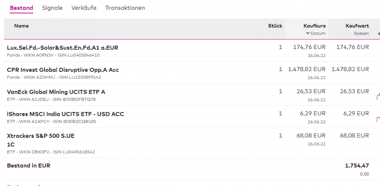Switch to the Bestand tab

[21, 8]
